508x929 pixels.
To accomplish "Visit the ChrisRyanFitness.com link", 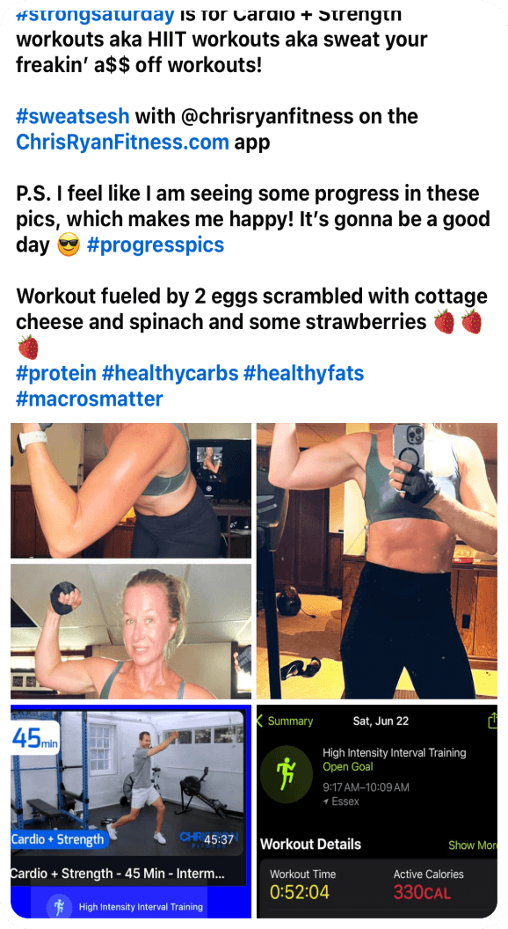I will tap(122, 143).
